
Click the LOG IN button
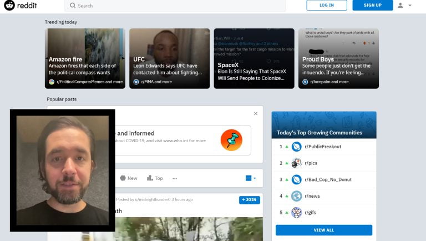point(327,5)
